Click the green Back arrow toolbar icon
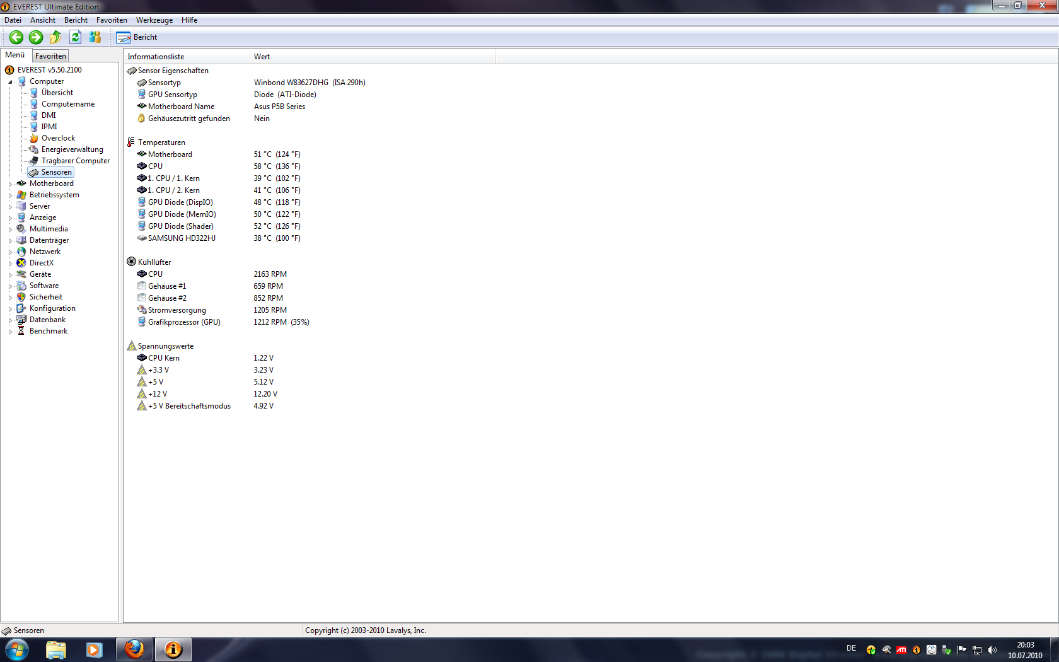 click(x=16, y=37)
